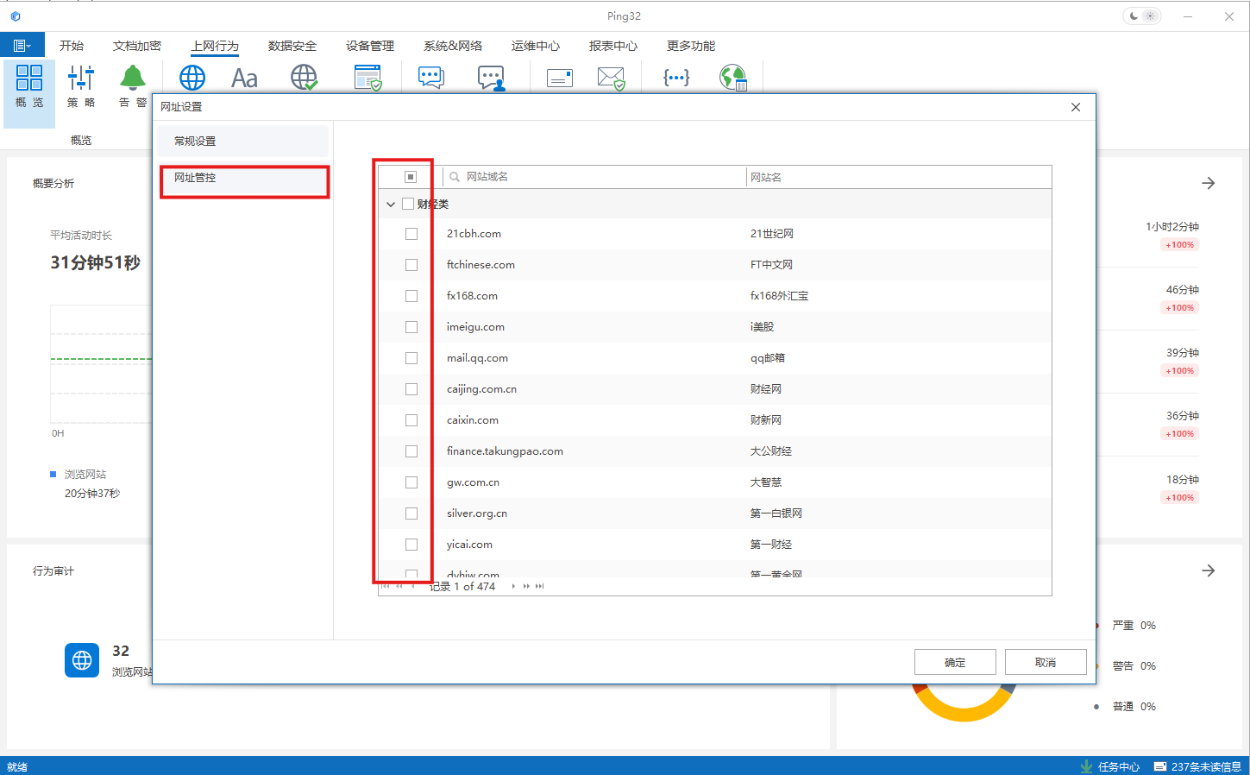This screenshot has width=1250, height=775.
Task: Collapse the 财经类 category group
Action: click(x=391, y=205)
